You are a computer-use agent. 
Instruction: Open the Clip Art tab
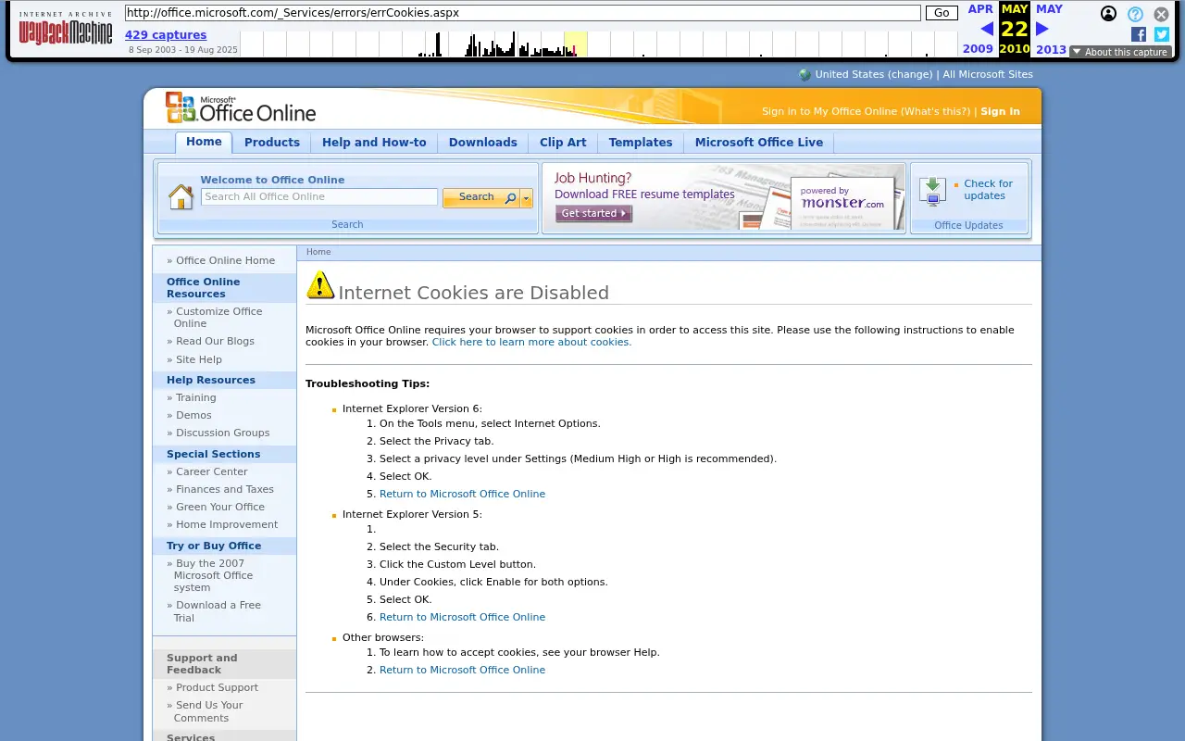tap(563, 143)
